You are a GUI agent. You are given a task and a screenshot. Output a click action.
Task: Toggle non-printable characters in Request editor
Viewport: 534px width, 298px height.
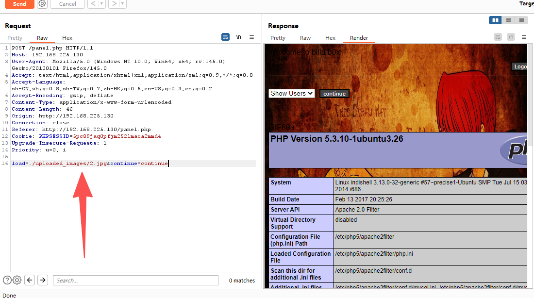(238, 37)
